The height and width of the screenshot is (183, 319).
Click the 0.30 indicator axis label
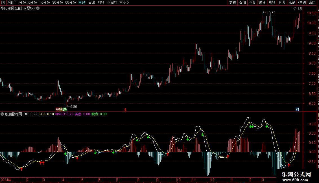[x=312, y=124]
